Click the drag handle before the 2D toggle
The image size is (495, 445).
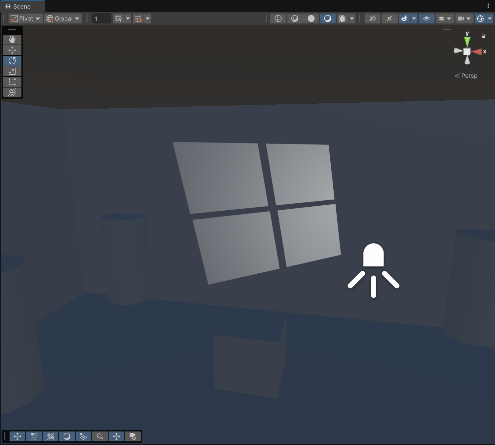pyautogui.click(x=360, y=18)
